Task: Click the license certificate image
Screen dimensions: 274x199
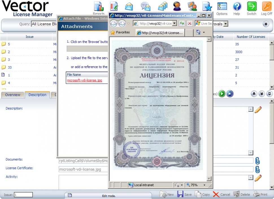Action: 157,105
